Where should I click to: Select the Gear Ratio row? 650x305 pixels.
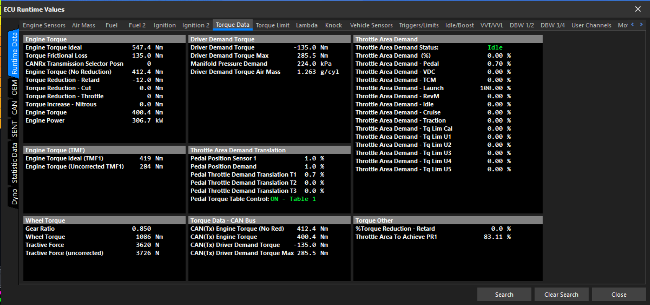tap(88, 229)
